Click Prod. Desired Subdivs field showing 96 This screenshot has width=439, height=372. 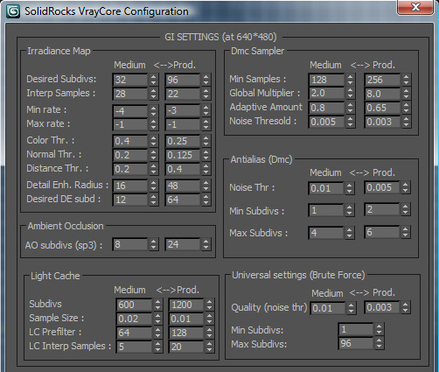coord(183,80)
